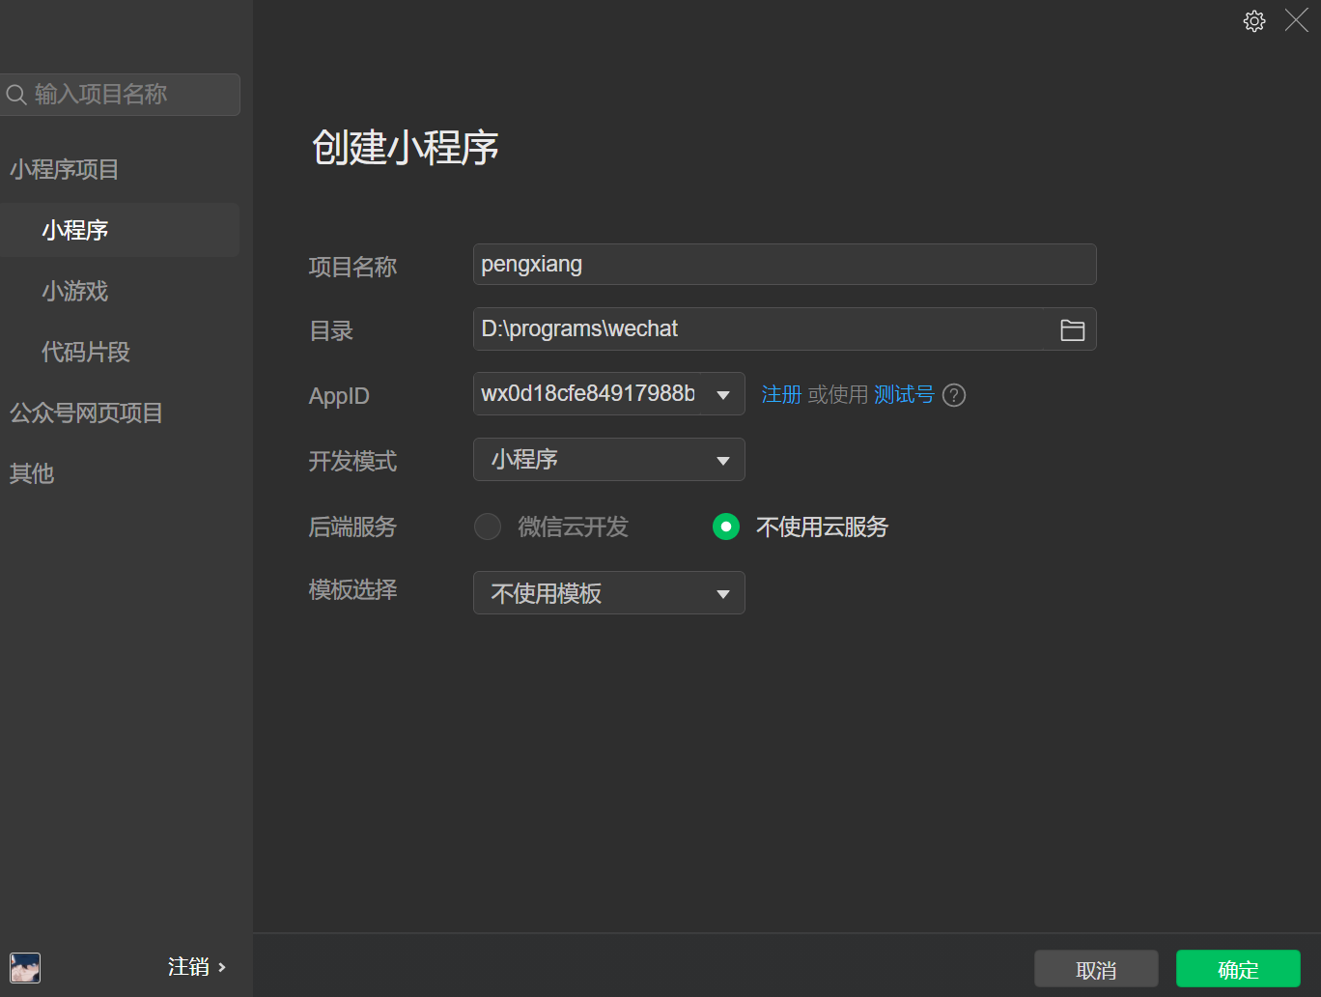
Task: Open 公众号网页项目 from the sidebar
Action: (85, 413)
